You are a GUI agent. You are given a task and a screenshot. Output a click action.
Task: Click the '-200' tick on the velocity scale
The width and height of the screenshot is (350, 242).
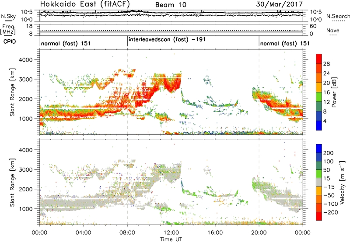(x=330, y=212)
